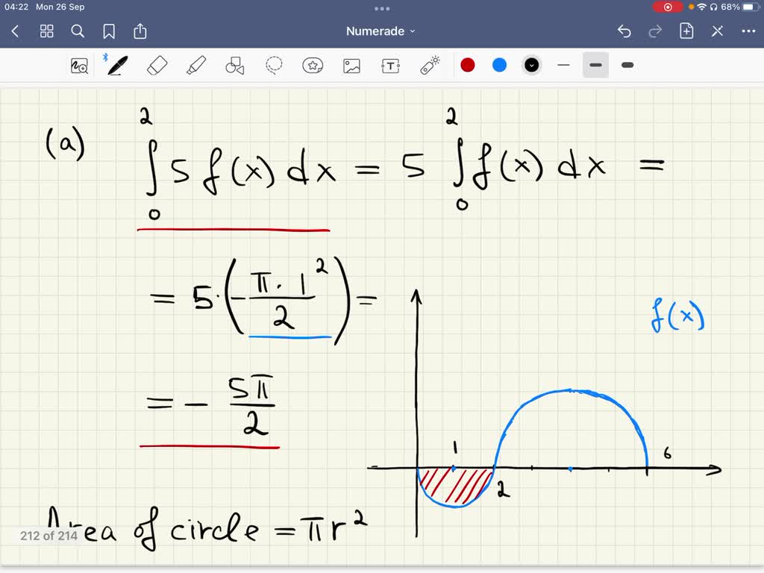This screenshot has height=573, width=764.
Task: Choose the blue ink color swatch
Action: pos(499,65)
